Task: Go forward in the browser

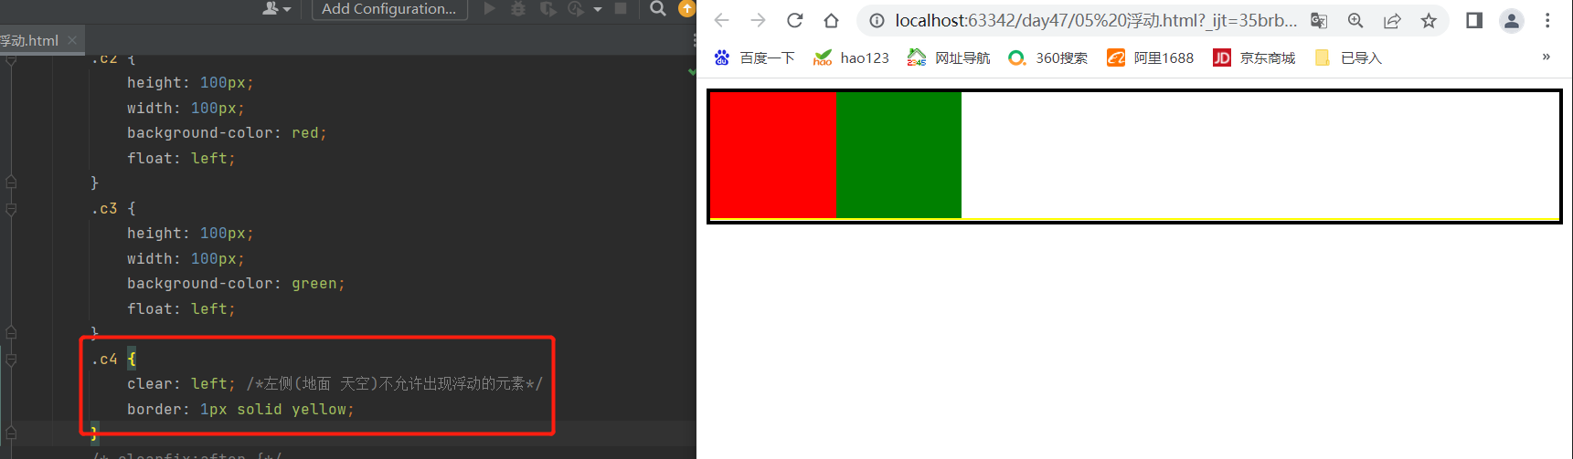Action: (x=758, y=20)
